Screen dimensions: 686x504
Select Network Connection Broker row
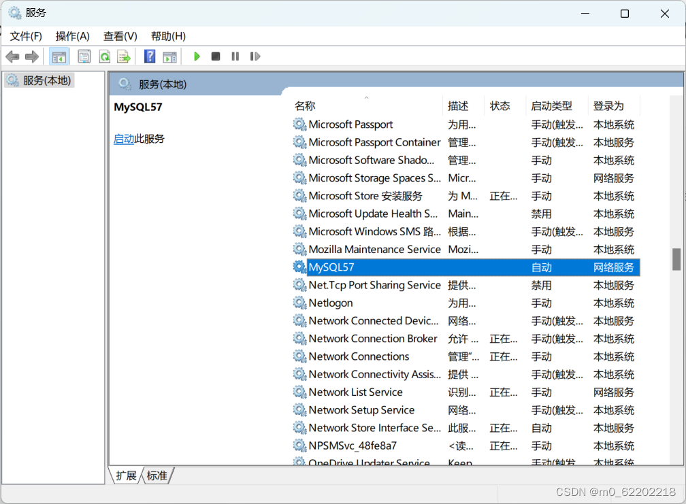tap(466, 339)
